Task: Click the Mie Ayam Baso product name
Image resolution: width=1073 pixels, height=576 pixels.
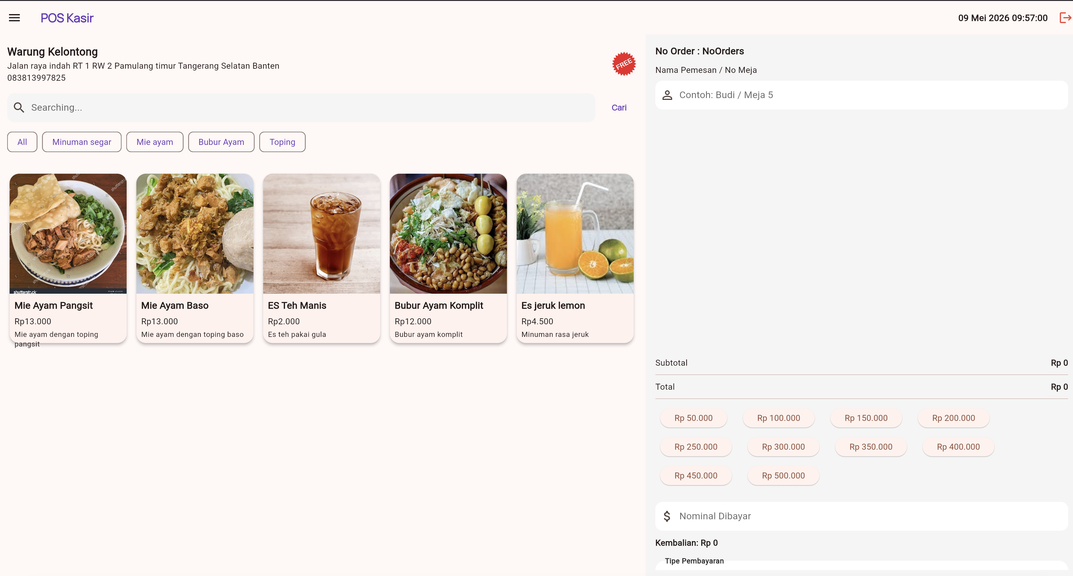Action: (175, 305)
